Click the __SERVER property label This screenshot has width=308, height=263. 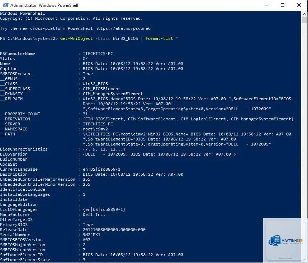click(x=10, y=124)
